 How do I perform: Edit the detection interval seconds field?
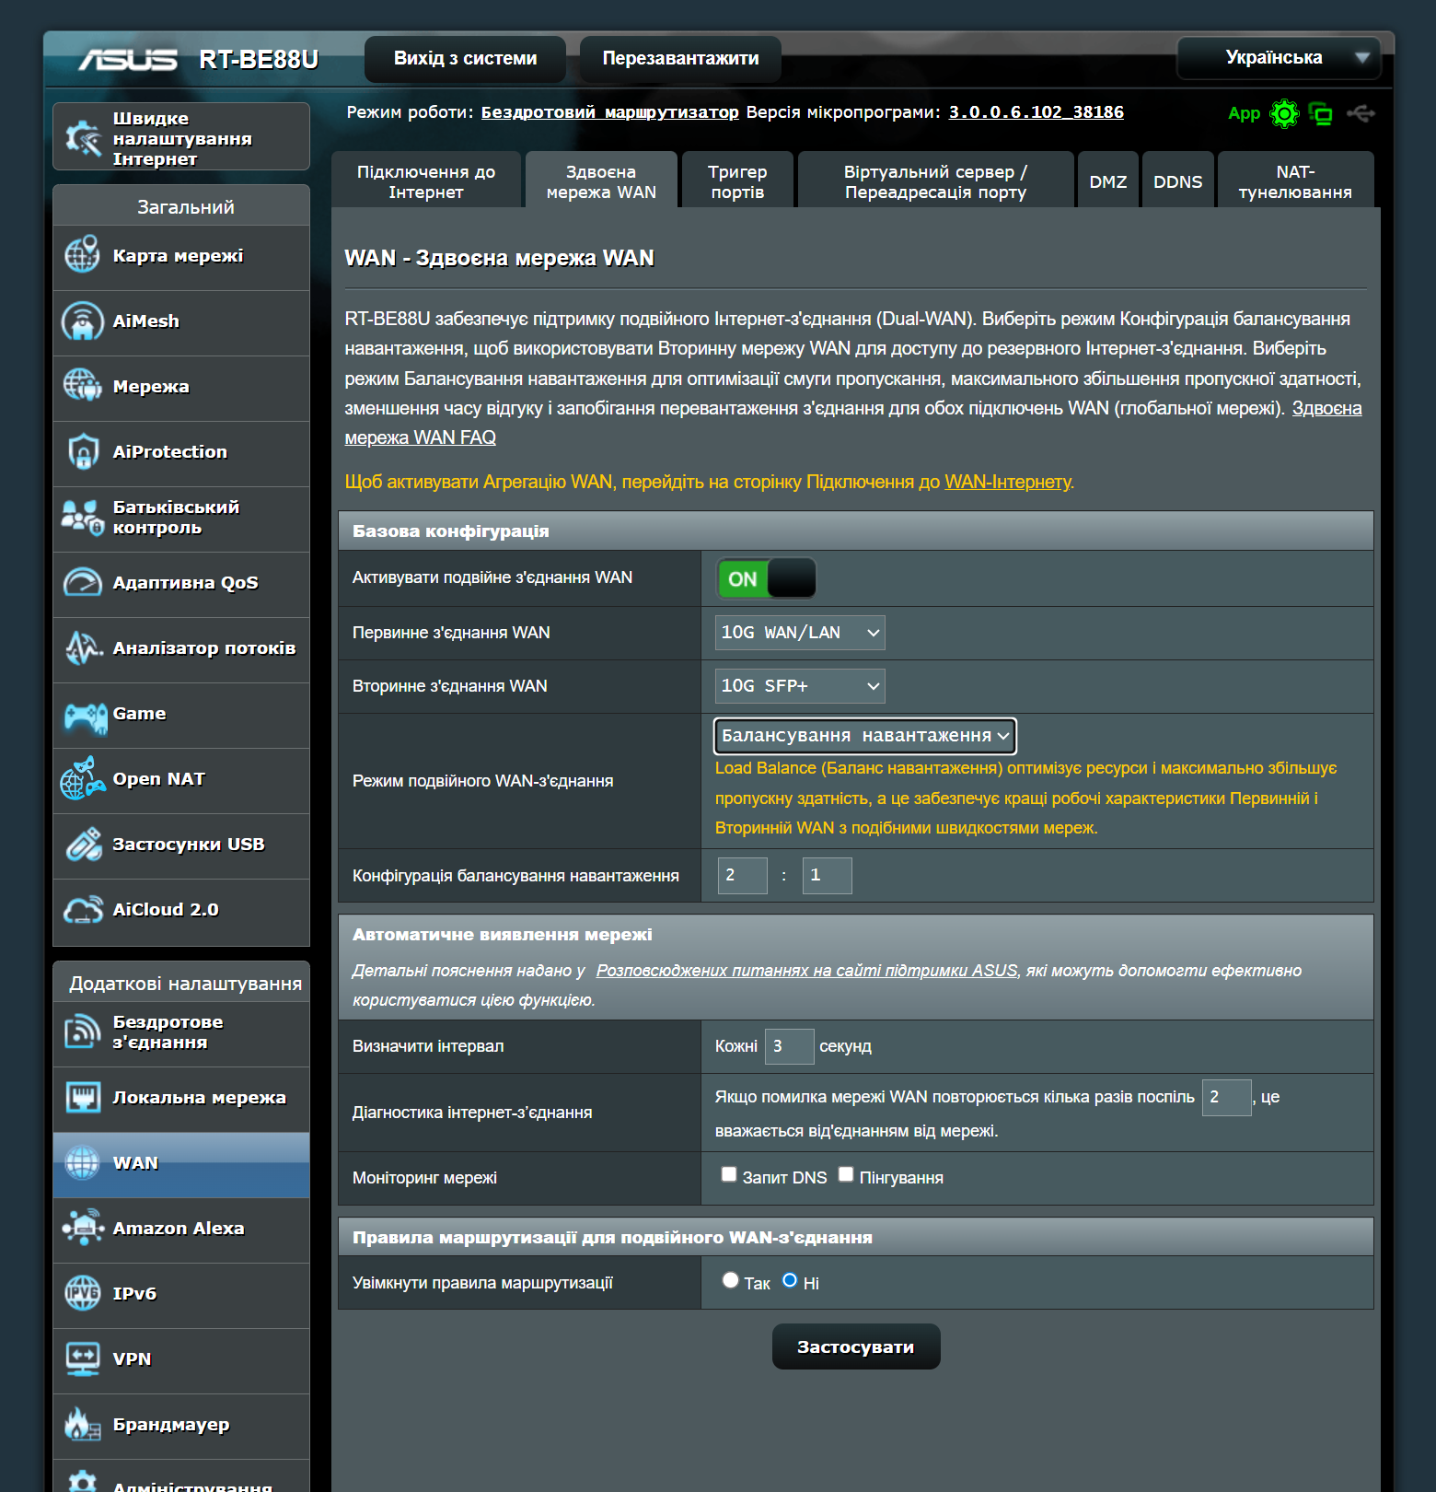point(790,1046)
